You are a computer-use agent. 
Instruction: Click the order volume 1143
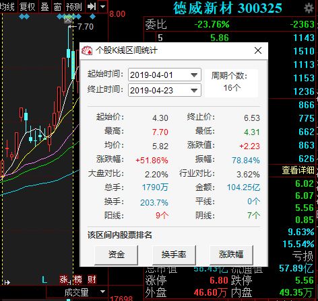pos(304,38)
